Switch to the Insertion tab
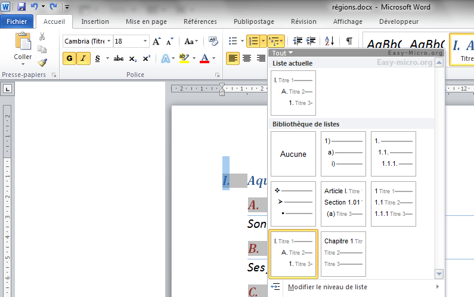This screenshot has width=474, height=297. [95, 21]
